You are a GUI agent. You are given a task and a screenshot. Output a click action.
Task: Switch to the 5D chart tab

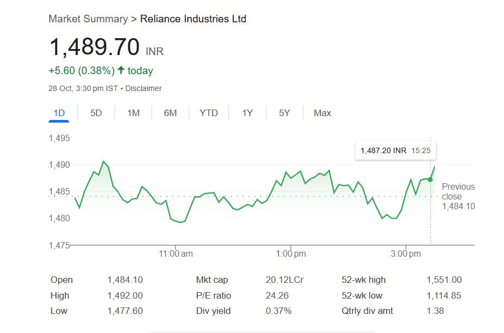click(96, 113)
